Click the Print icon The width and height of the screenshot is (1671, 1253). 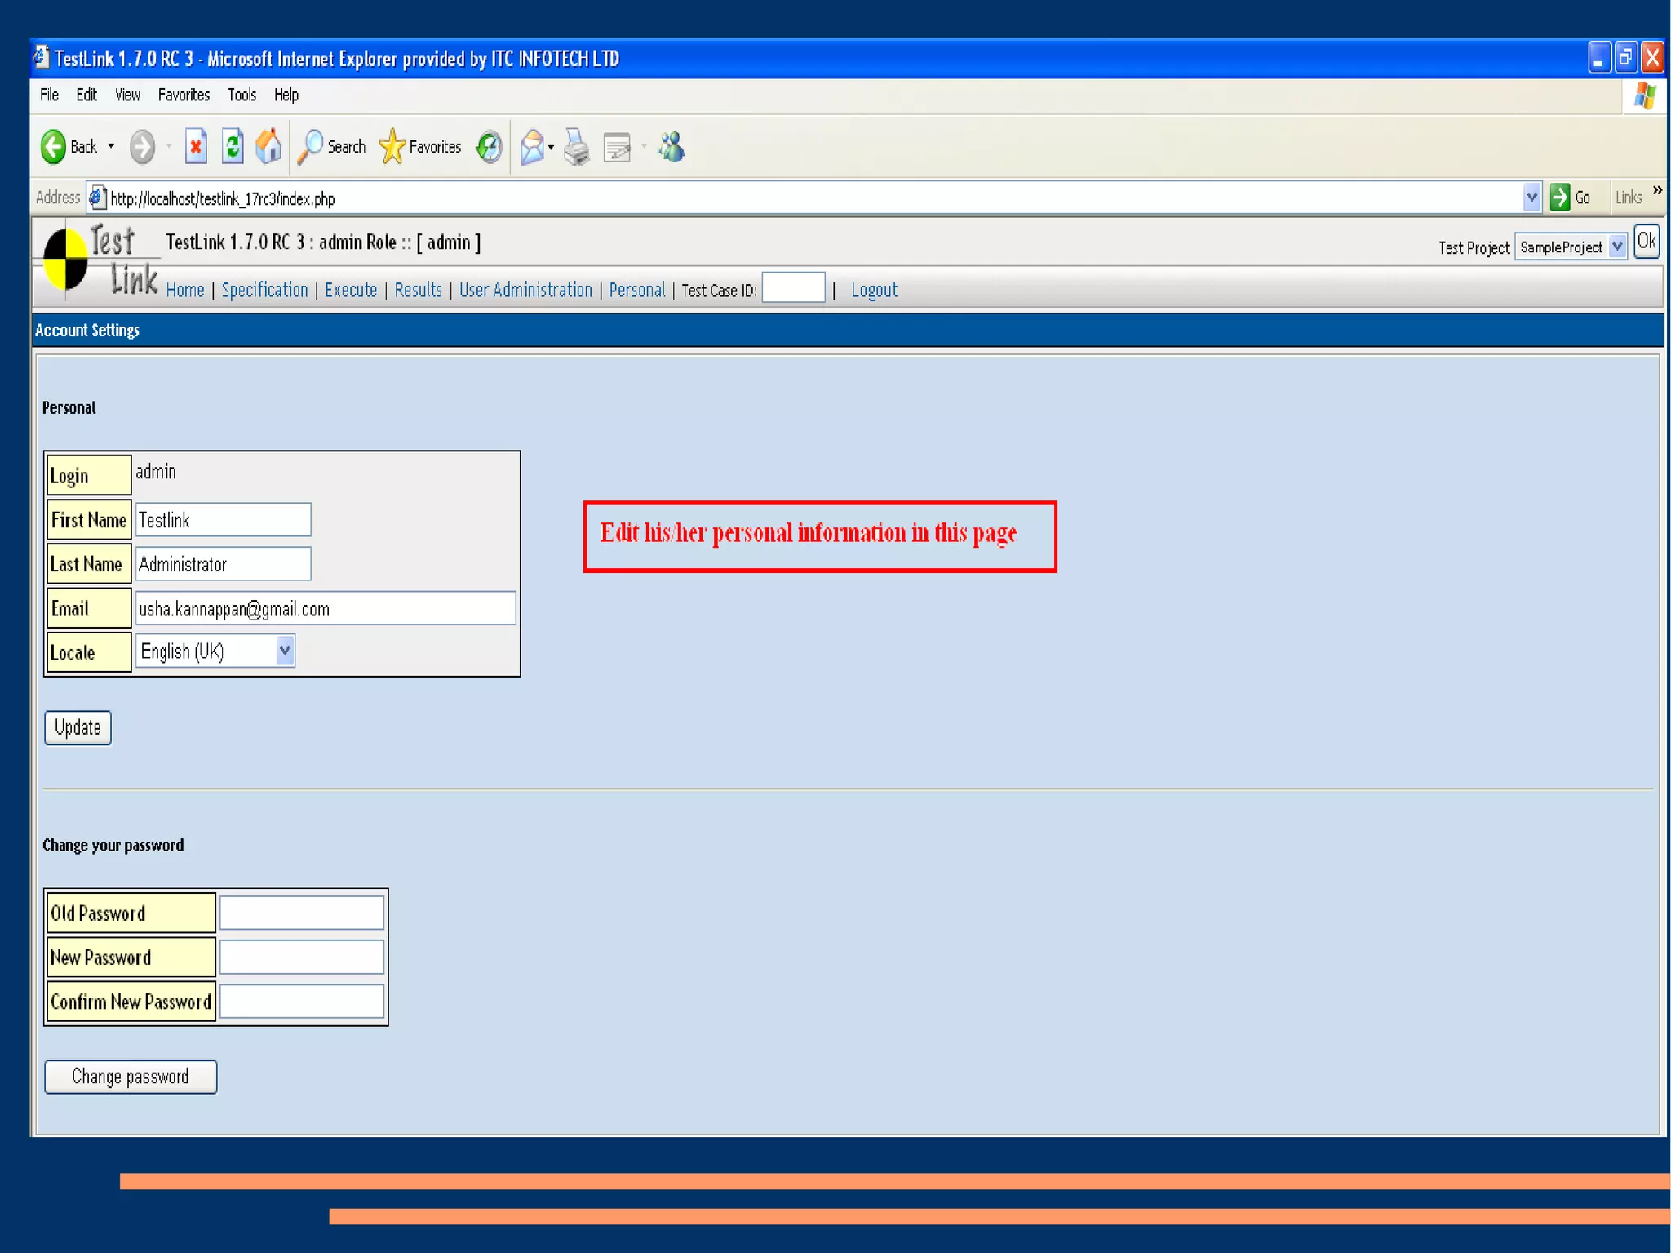tap(577, 148)
